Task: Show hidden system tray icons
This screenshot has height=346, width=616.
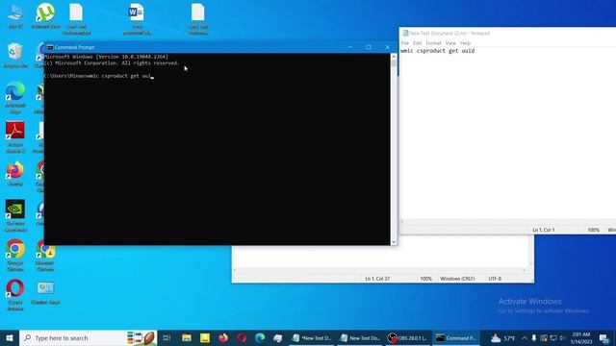Action: coord(525,337)
